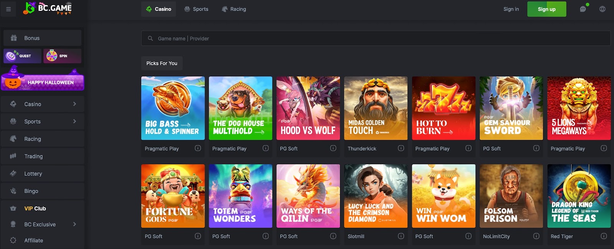
Task: Click the search magnifier icon
Action: point(150,38)
